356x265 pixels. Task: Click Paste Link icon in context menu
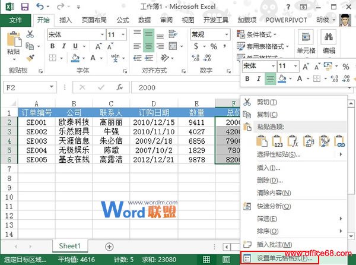pyautogui.click(x=339, y=141)
